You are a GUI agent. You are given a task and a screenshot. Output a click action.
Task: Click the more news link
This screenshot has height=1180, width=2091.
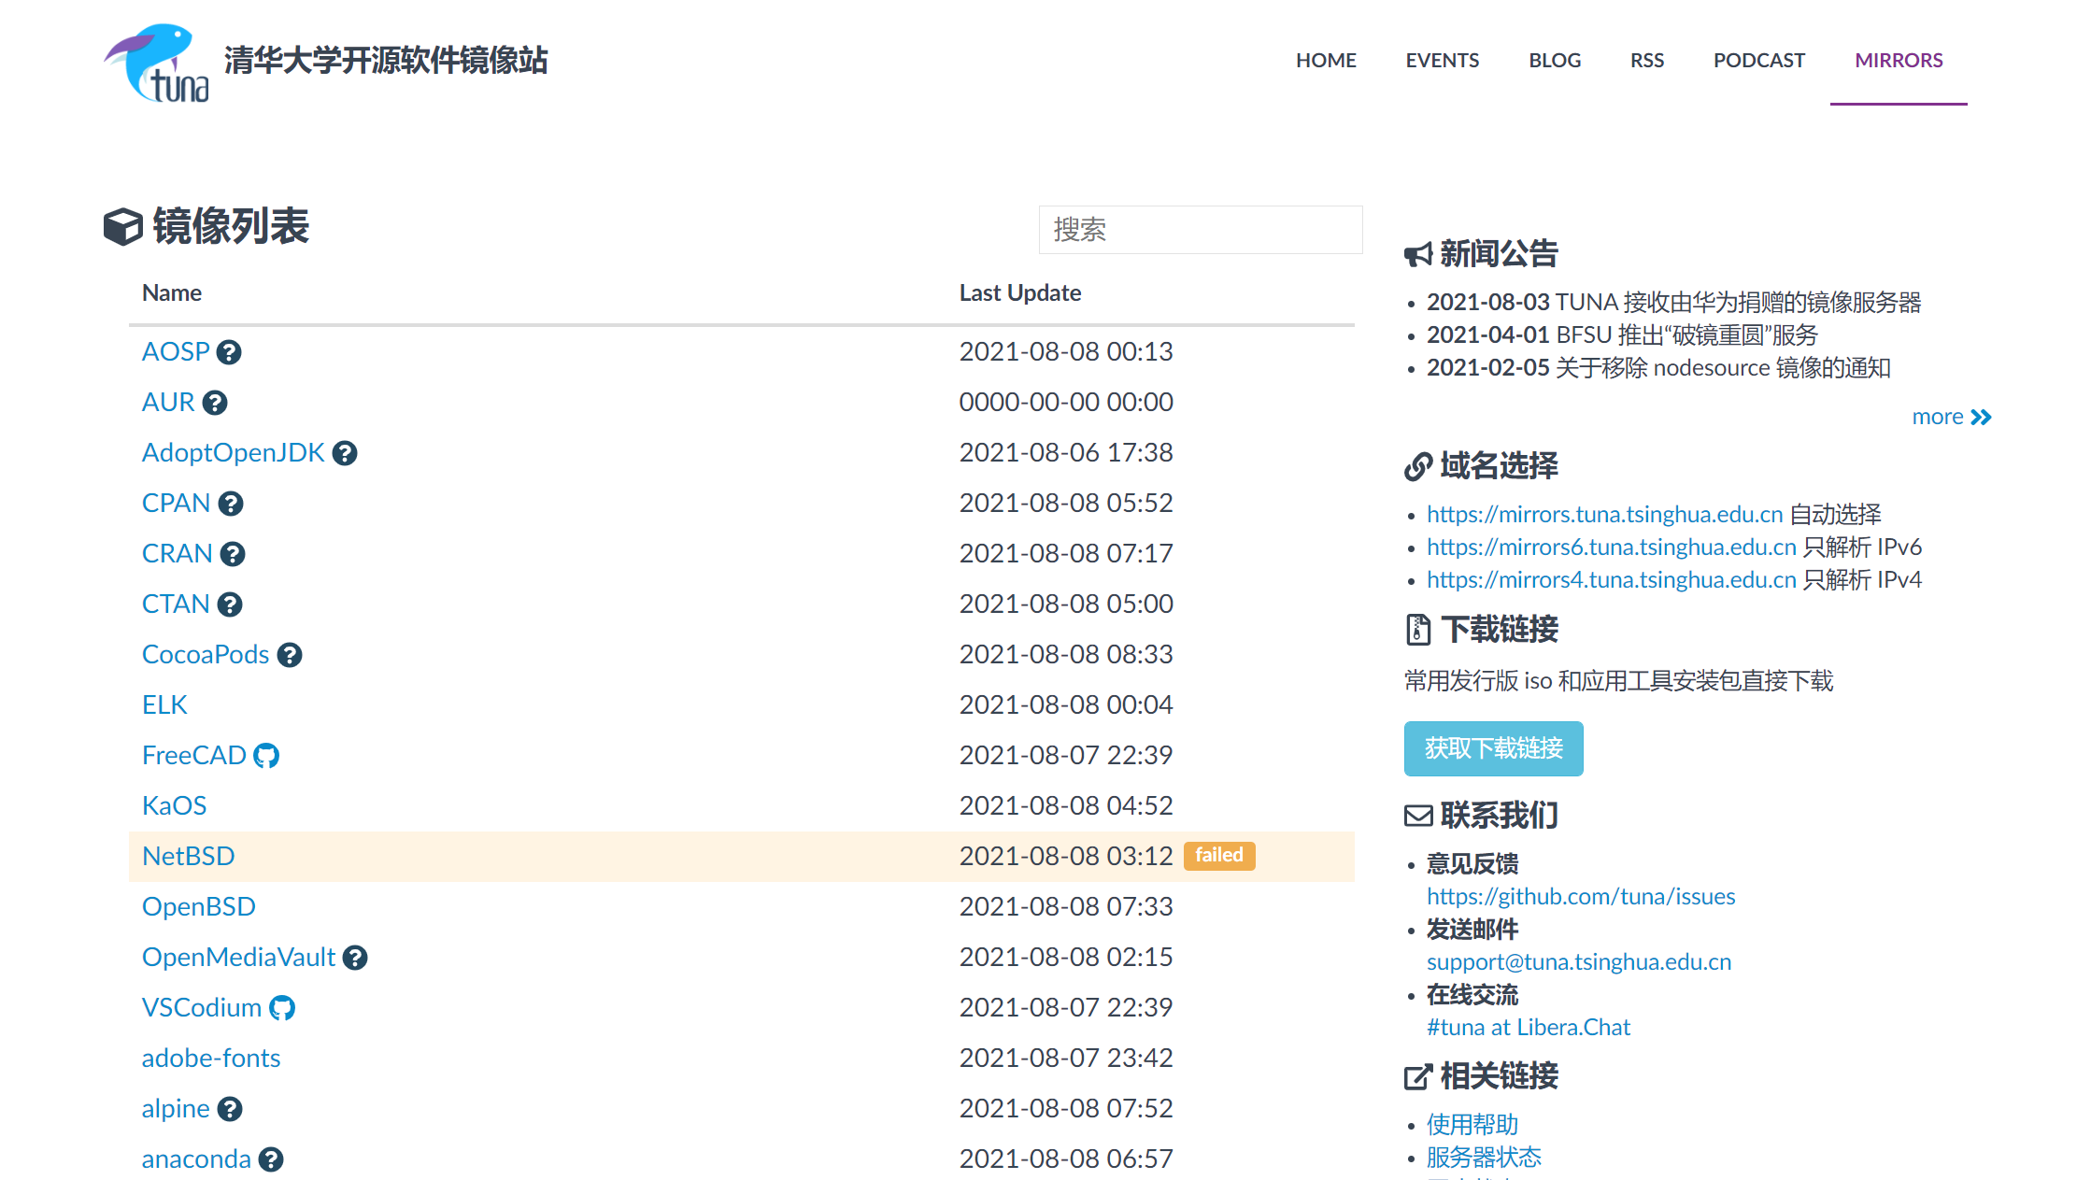click(x=1938, y=417)
